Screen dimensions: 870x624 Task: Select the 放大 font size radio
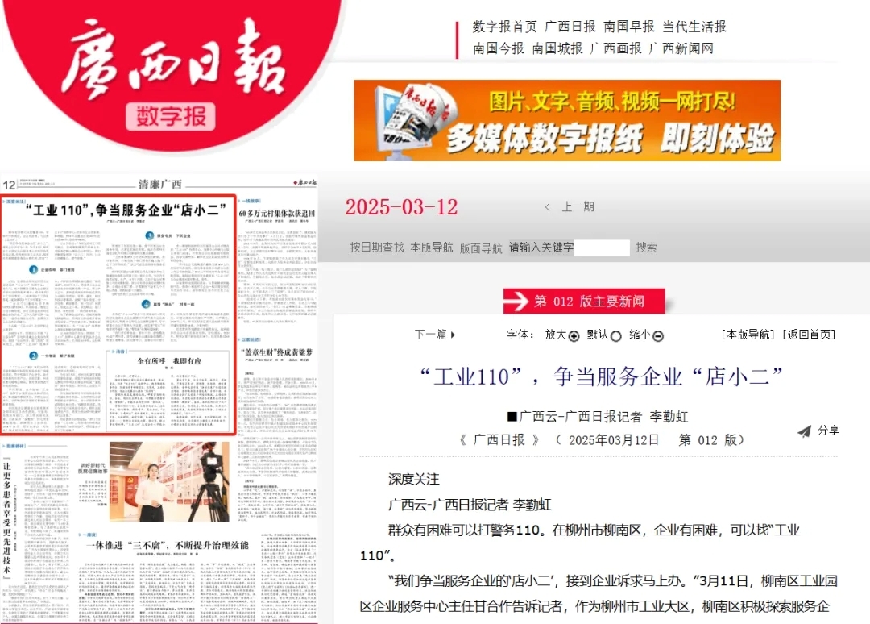click(574, 336)
